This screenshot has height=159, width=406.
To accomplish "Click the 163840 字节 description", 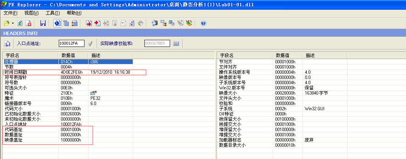I will [316, 93].
